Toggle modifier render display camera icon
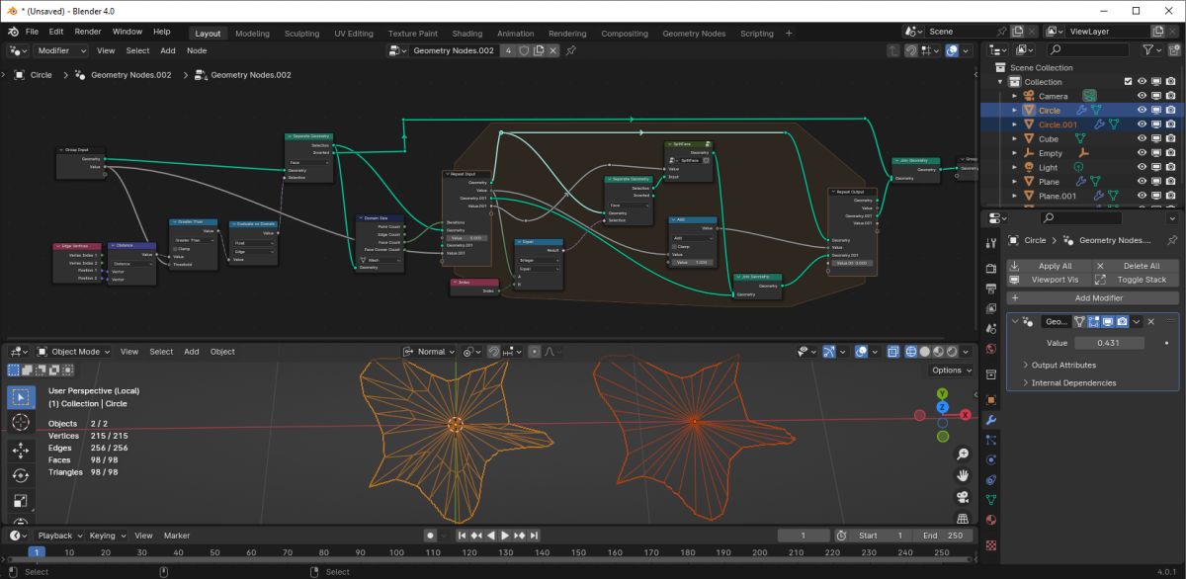The height and width of the screenshot is (579, 1186). 1122,322
